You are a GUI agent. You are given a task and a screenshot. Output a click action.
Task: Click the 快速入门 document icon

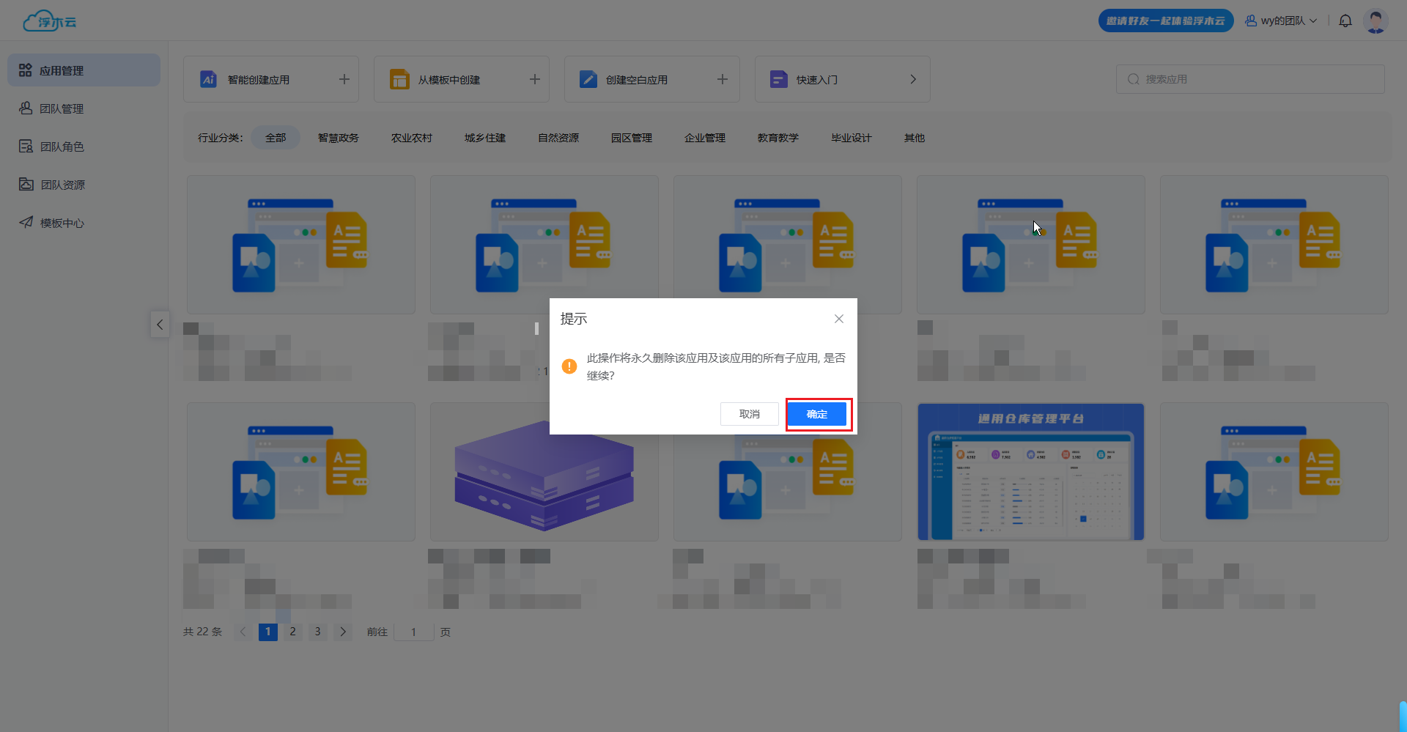(778, 79)
